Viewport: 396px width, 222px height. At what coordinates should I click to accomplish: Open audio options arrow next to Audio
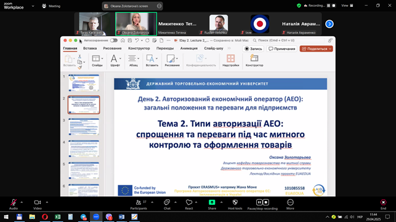pos(22,202)
